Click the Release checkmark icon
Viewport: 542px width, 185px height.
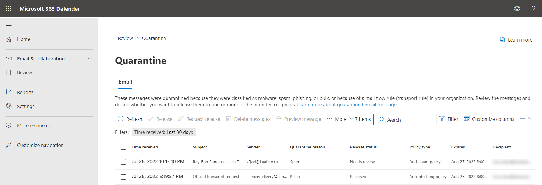150,119
